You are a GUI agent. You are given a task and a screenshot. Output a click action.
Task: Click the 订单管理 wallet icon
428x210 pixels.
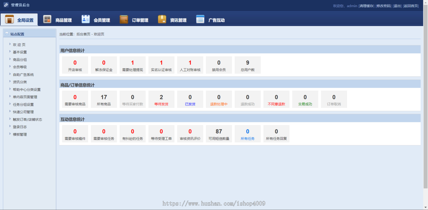point(124,19)
